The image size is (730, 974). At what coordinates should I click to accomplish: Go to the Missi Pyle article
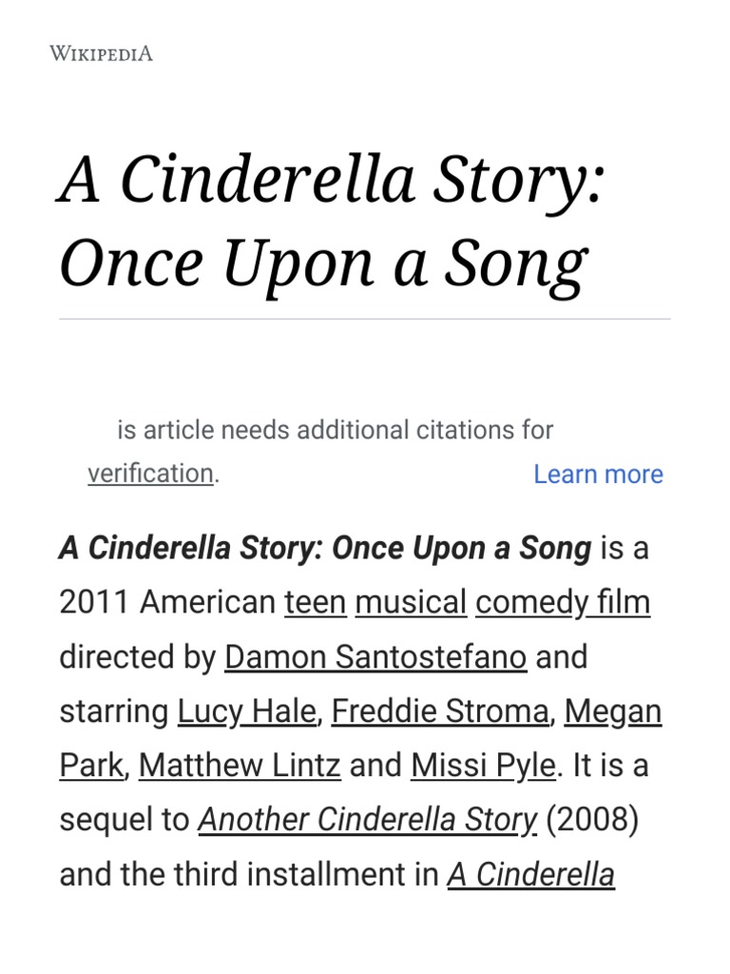tap(483, 766)
